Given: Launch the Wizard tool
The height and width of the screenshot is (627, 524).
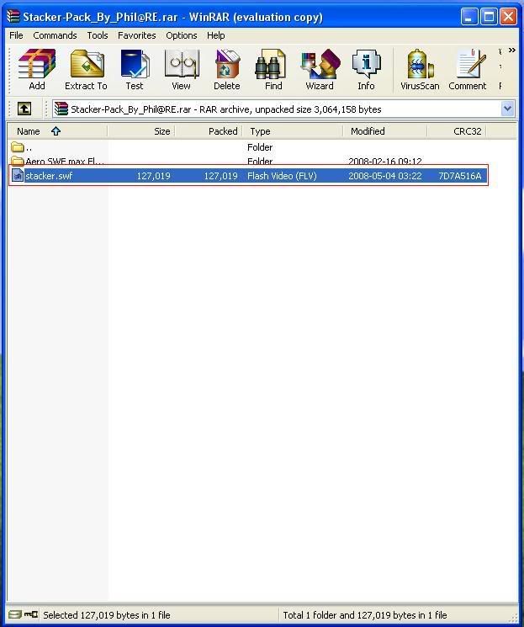Looking at the screenshot, I should coord(320,69).
